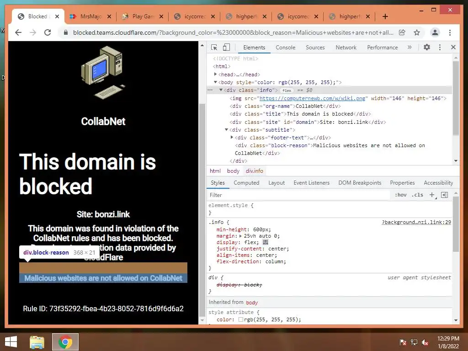Click the Styles filter input field
Image resolution: width=468 pixels, height=351 pixels.
[x=298, y=195]
